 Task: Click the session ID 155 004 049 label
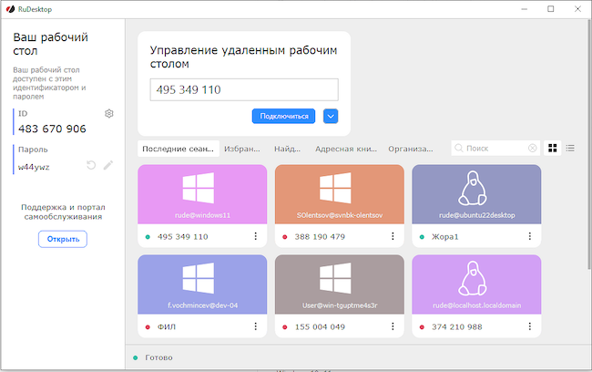coord(320,326)
